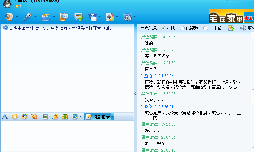Image resolution: width=254 pixels, height=152 pixels.
Task: Collapse the message history side panel arrow
Action: coord(135,94)
